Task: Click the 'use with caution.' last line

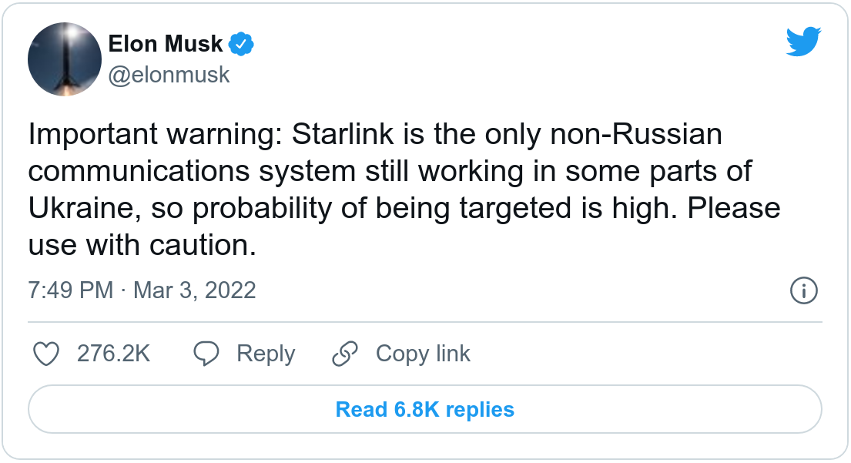Action: coord(142,245)
